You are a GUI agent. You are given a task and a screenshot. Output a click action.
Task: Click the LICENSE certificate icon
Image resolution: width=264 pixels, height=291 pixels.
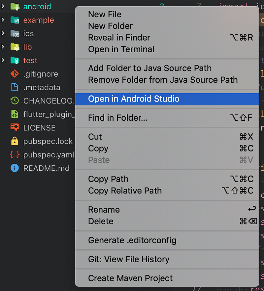click(15, 128)
